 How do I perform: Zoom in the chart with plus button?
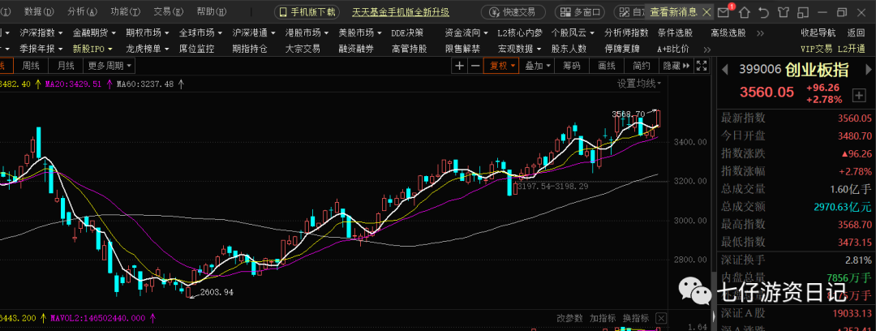(459, 66)
